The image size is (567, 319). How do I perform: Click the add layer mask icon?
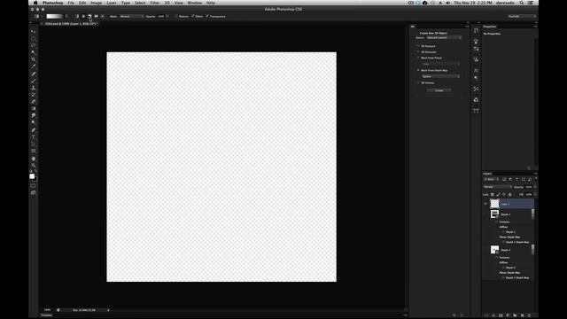click(501, 315)
